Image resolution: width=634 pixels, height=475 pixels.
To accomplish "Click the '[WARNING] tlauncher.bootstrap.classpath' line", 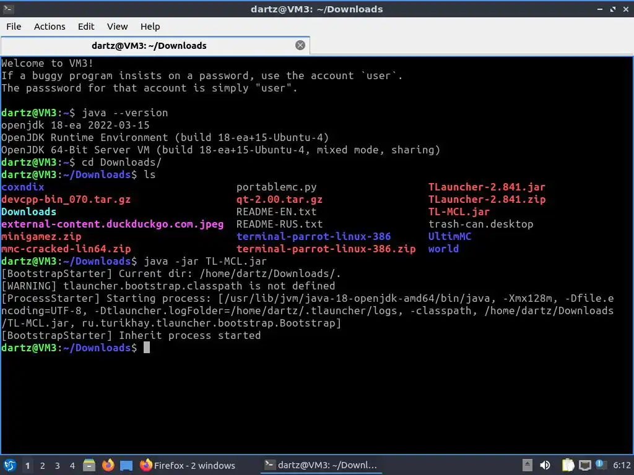I will [168, 286].
